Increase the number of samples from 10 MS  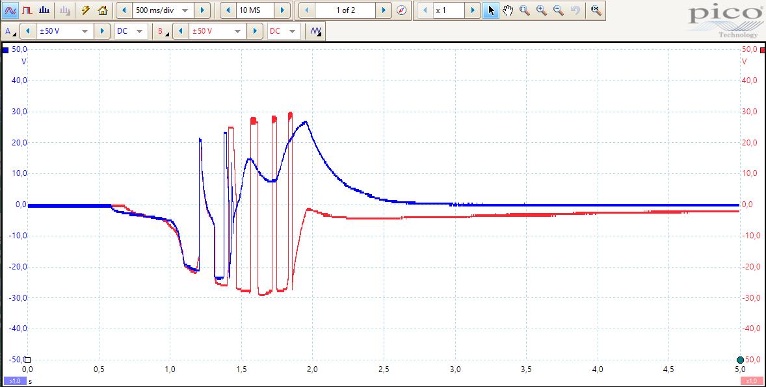click(x=282, y=10)
